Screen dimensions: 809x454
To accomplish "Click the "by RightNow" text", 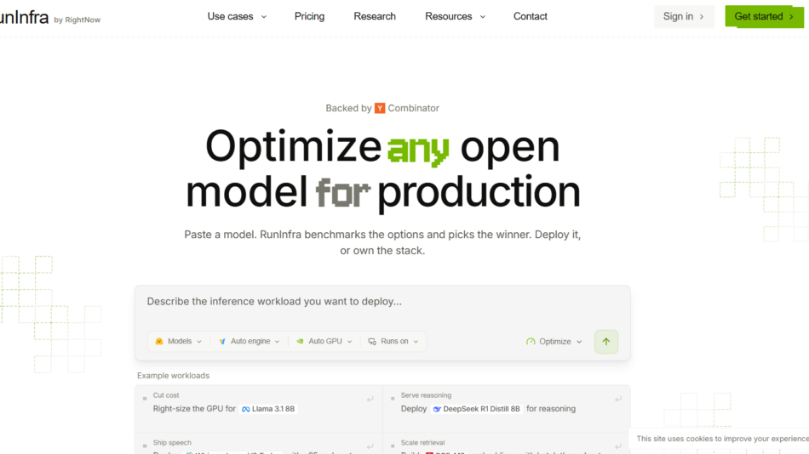I will point(77,20).
